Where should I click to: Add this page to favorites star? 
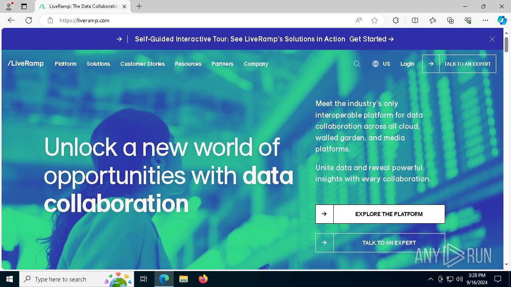tap(374, 20)
